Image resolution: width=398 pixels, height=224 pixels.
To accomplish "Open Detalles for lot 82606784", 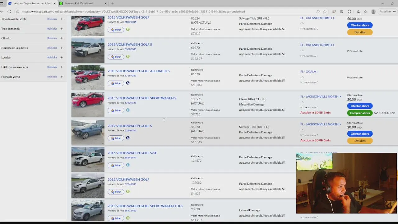I will point(360,141).
